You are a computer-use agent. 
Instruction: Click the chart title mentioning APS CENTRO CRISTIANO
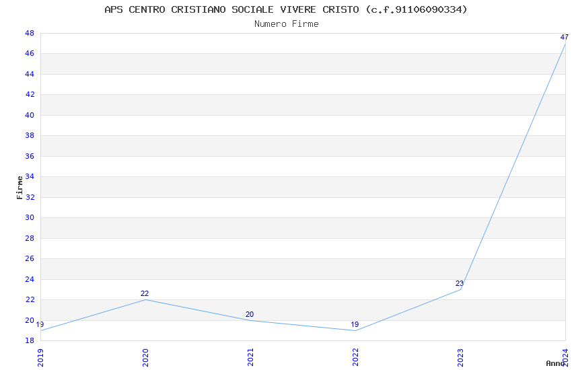pyautogui.click(x=286, y=9)
